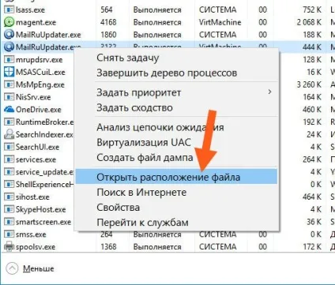Click the spoolsv.exe printer icon
This screenshot has width=335, height=285.
9,246
